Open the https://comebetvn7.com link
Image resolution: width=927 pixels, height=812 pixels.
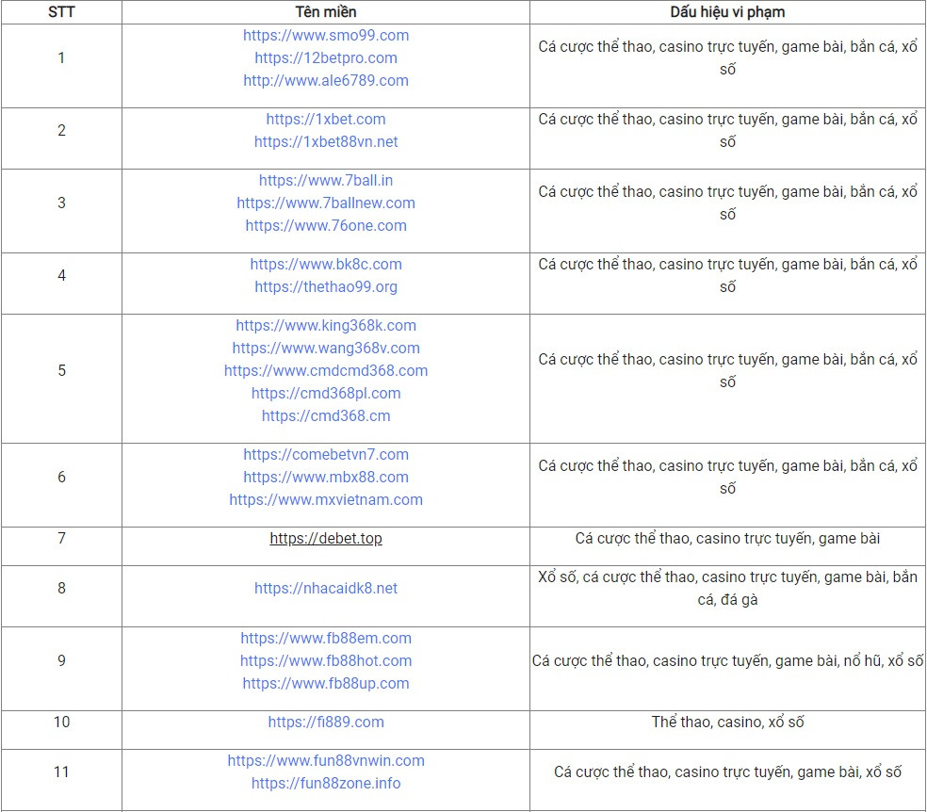326,455
